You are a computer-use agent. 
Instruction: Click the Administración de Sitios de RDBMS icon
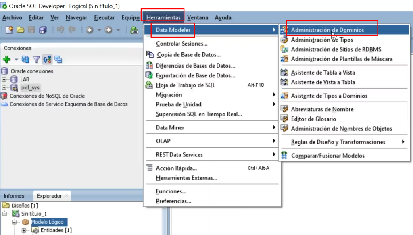284,49
